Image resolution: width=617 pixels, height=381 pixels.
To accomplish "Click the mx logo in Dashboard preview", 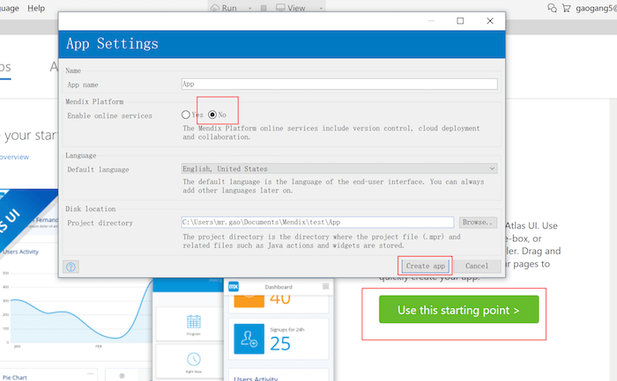I will pyautogui.click(x=234, y=287).
